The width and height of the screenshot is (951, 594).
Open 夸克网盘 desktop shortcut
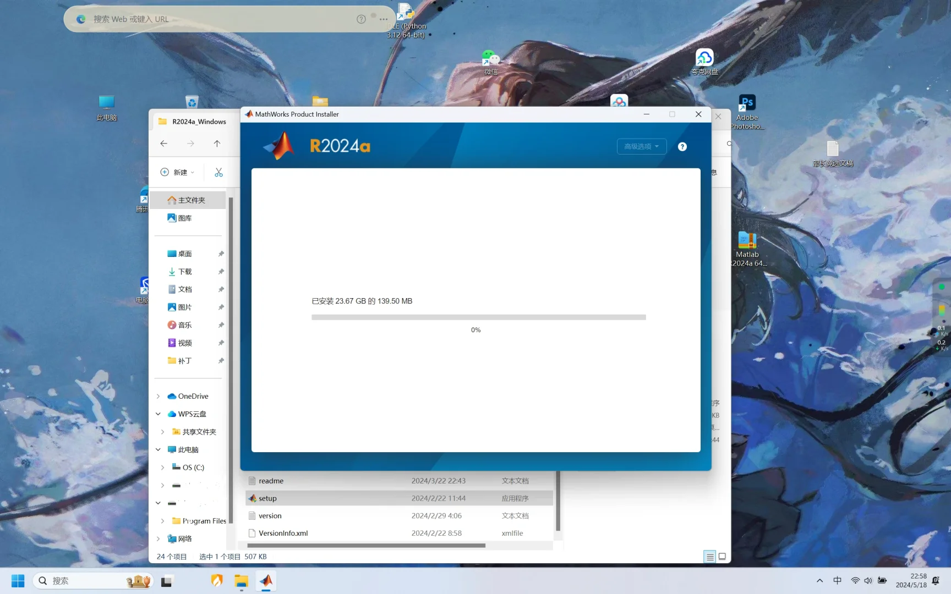tap(705, 62)
